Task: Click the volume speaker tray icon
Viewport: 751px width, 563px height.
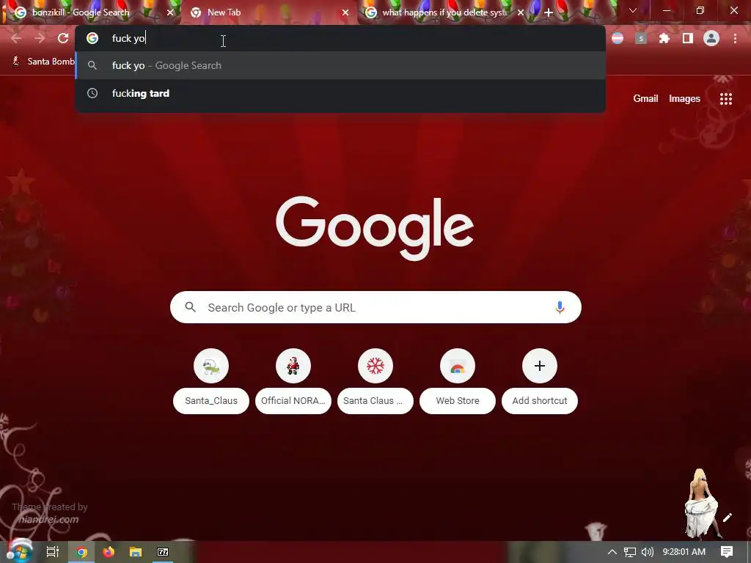Action: (647, 552)
